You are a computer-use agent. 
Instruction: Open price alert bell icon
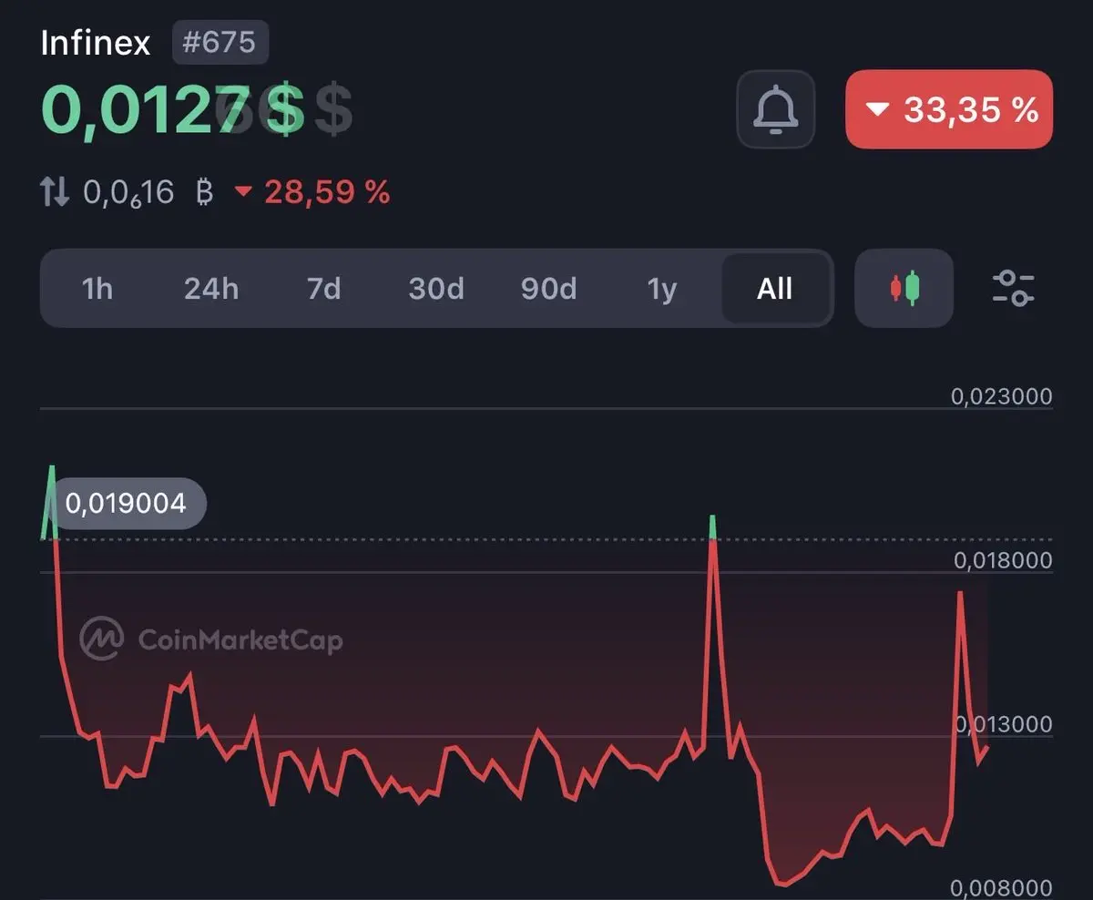[775, 109]
